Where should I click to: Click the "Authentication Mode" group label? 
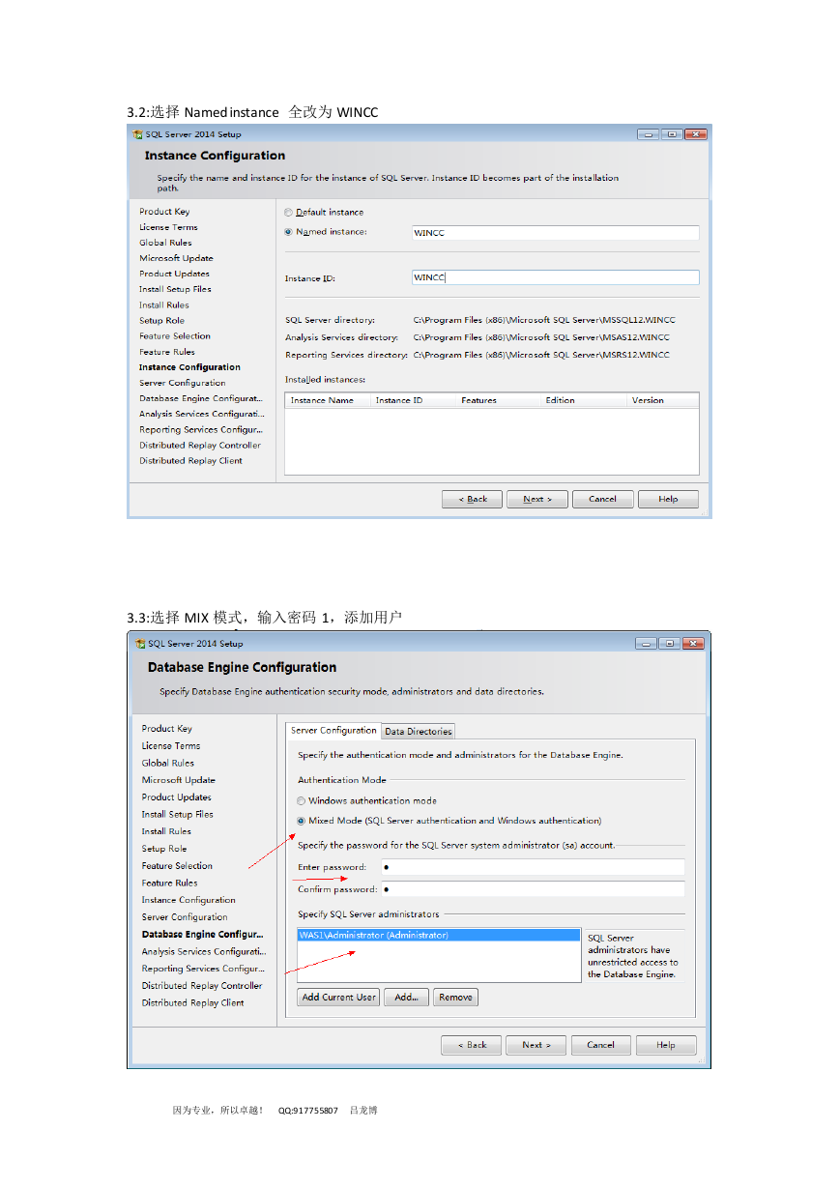pyautogui.click(x=342, y=780)
